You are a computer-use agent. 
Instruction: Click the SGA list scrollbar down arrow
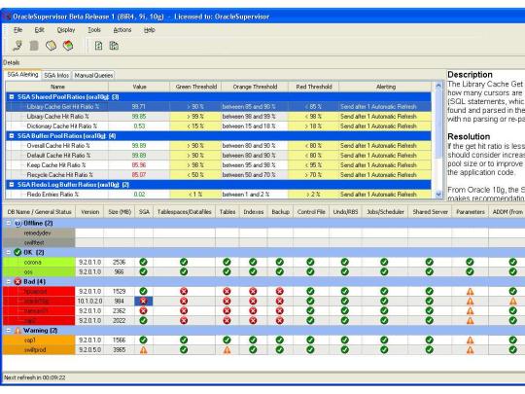coord(438,194)
